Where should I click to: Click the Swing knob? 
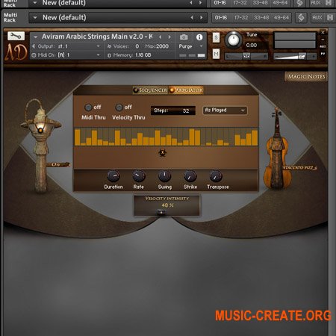[x=164, y=176]
